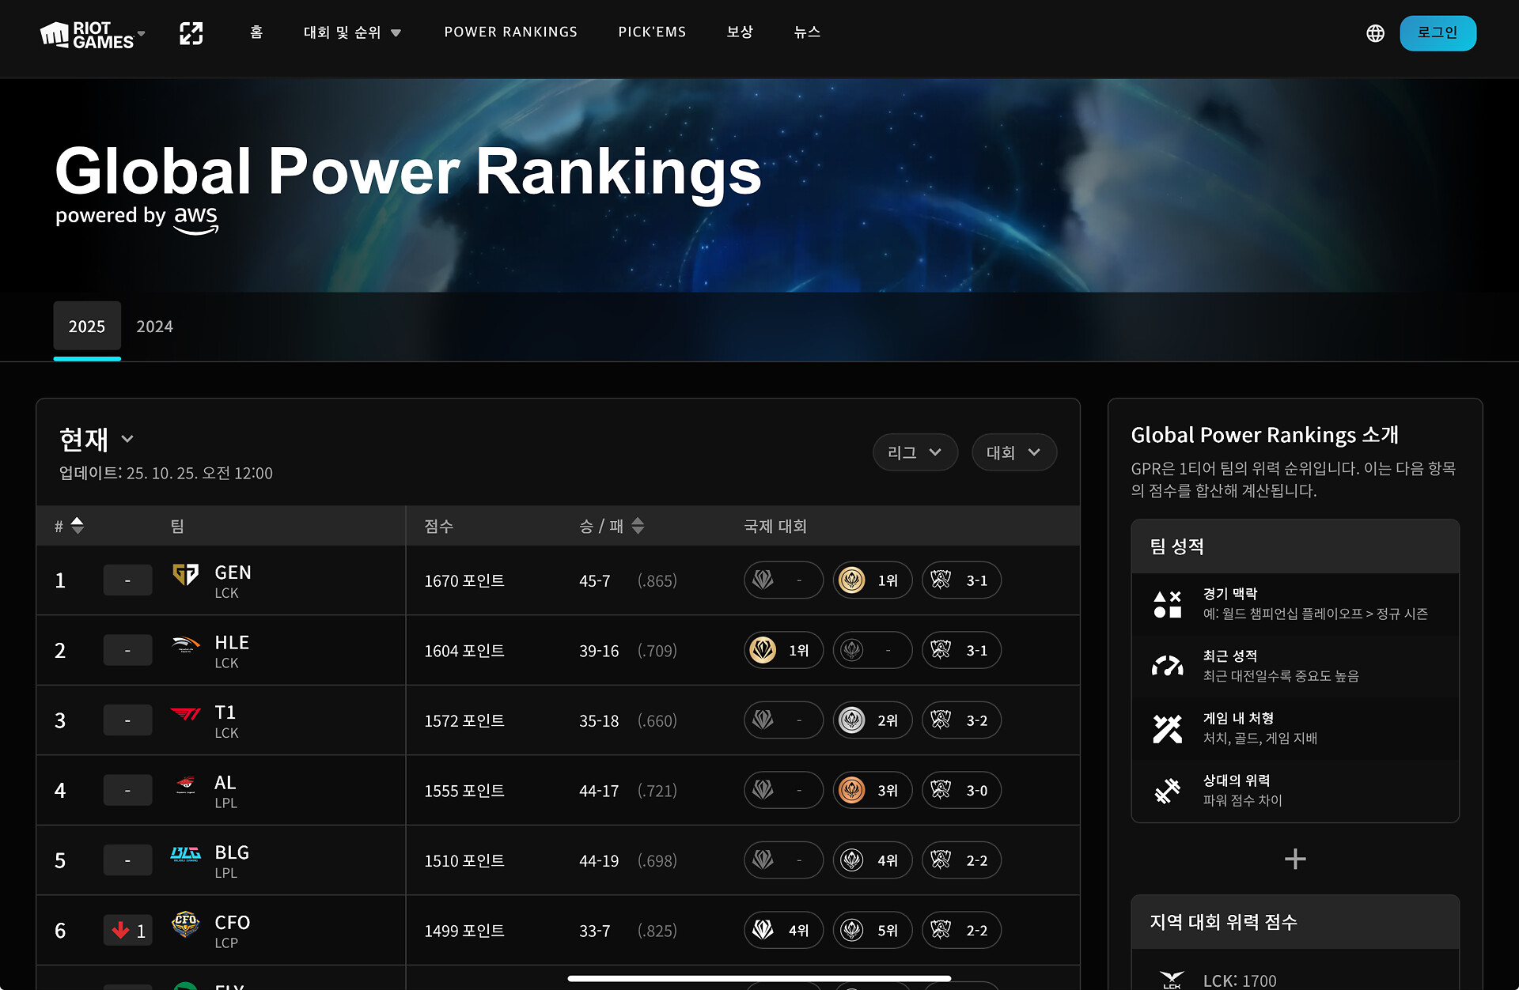Click the LoL Esports bracket logo icon
1519x990 pixels.
pos(191,33)
